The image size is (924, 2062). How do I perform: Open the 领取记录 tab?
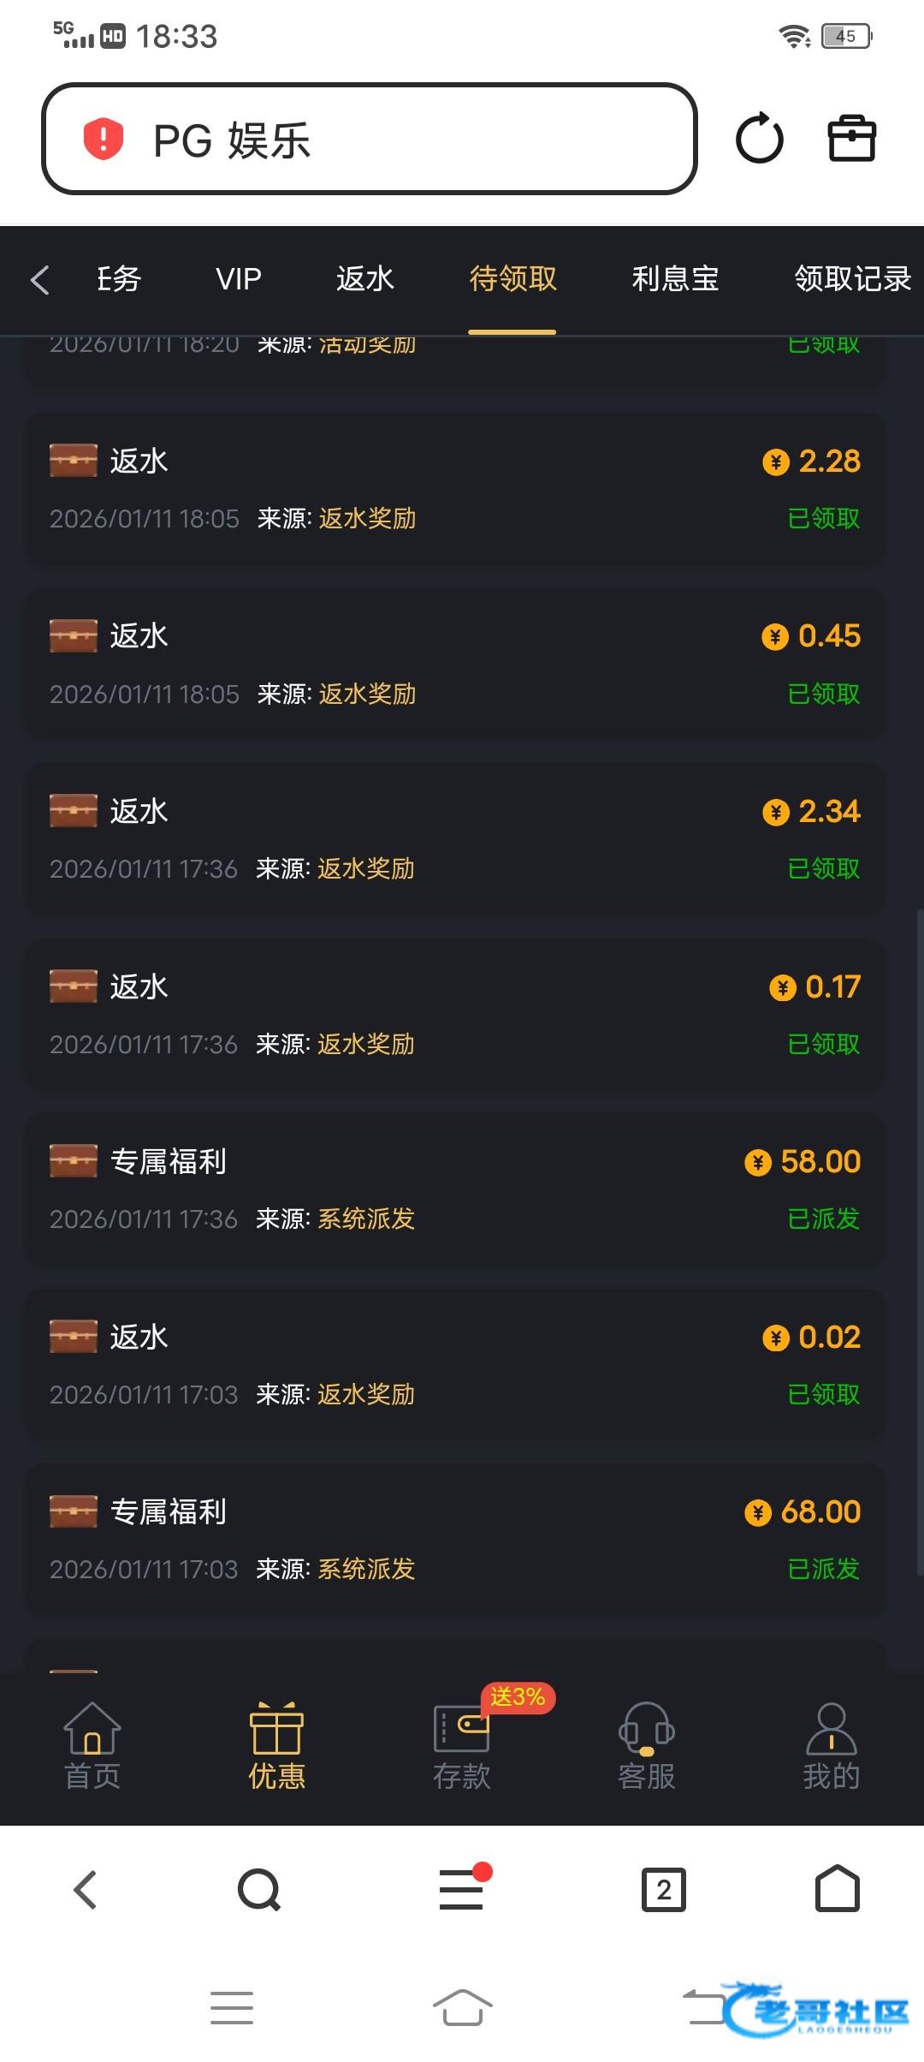(852, 279)
